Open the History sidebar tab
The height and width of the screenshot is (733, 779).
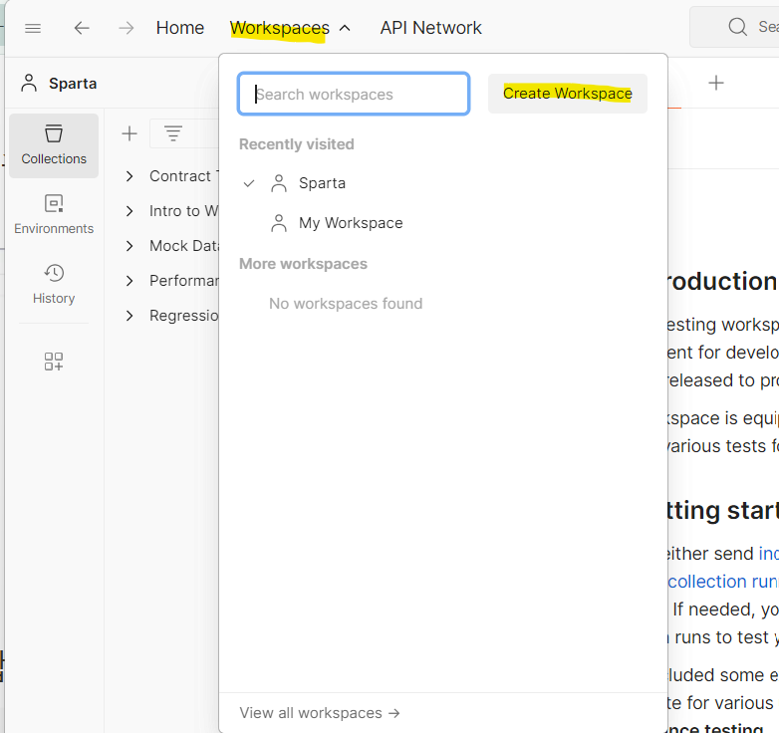[54, 285]
